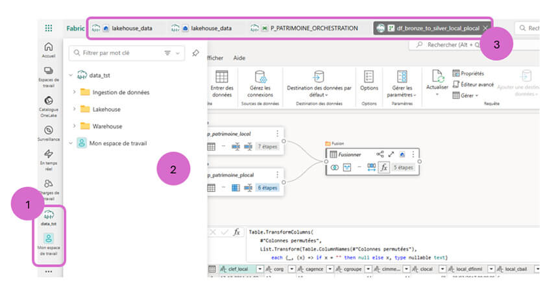Click the Propriétés button
Screen dimensions: 556x290
472,73
